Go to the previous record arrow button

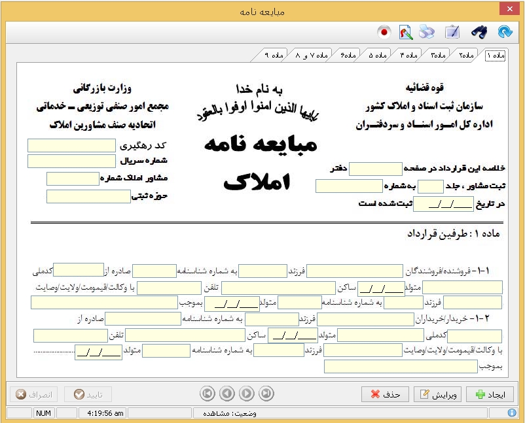[x=227, y=394]
